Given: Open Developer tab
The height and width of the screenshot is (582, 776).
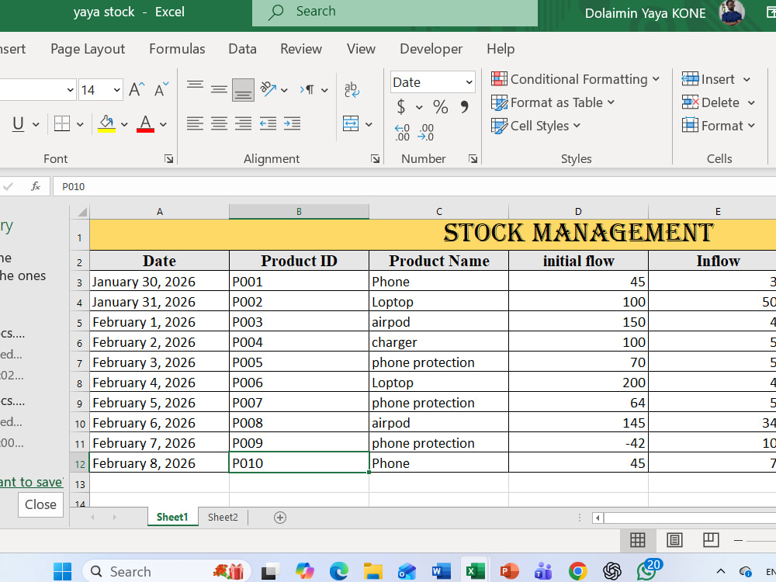Looking at the screenshot, I should point(431,49).
